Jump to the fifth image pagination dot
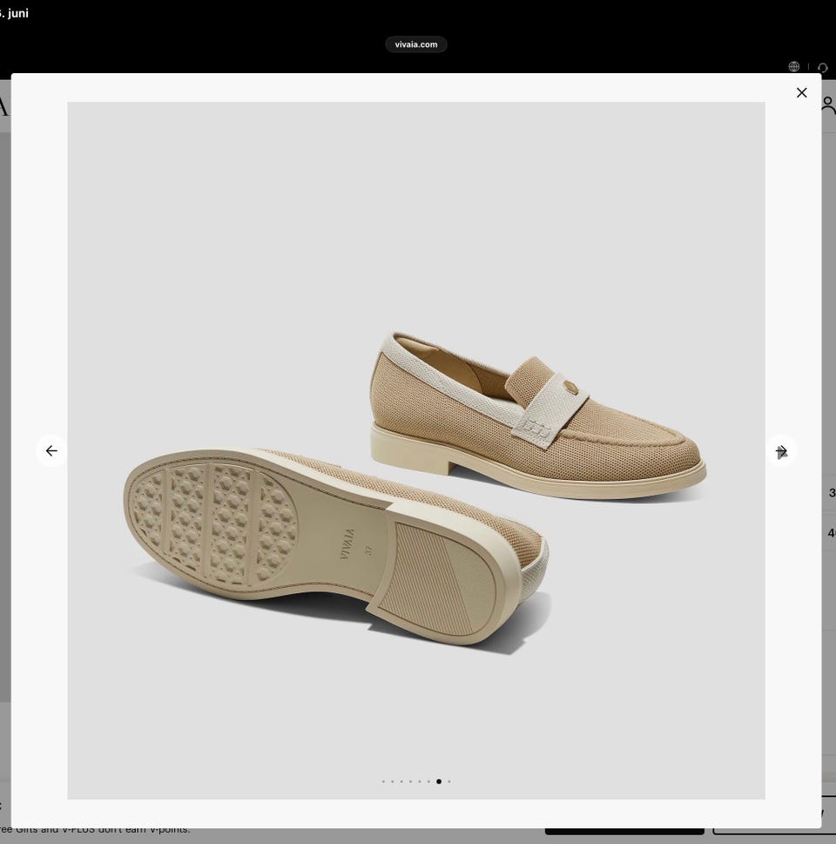Viewport: 836px width, 844px height. pos(420,781)
